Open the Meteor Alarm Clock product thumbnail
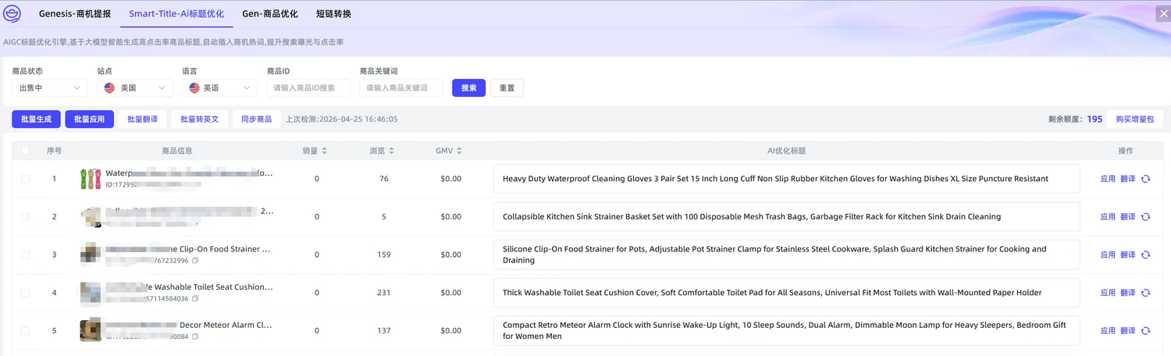The width and height of the screenshot is (1171, 356). click(x=91, y=330)
